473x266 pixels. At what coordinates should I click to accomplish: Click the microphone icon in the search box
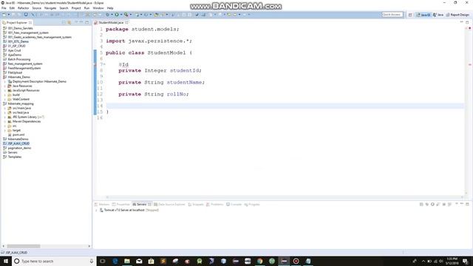tap(92, 261)
